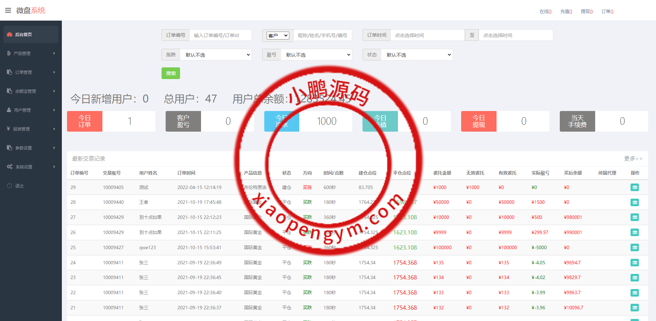Click the 订单时间 start date field
Screen dimensions: 656x321
coord(427,35)
